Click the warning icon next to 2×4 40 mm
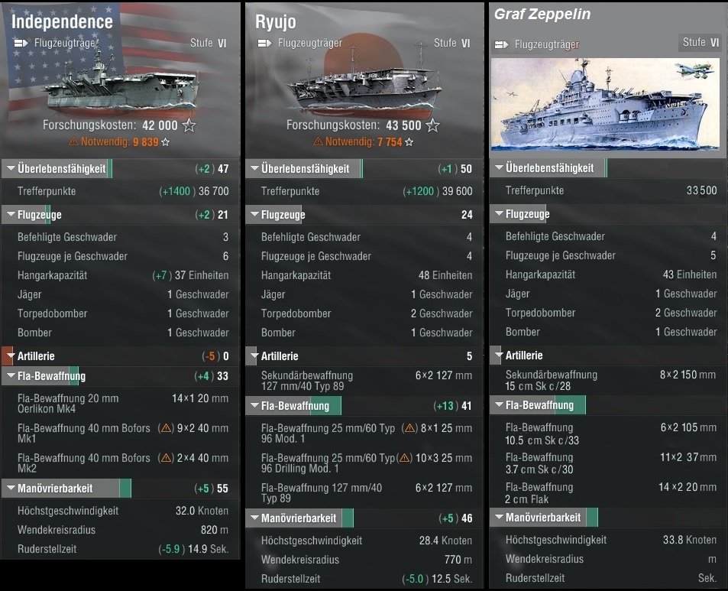Screen dimensions: 728x591 [164, 458]
